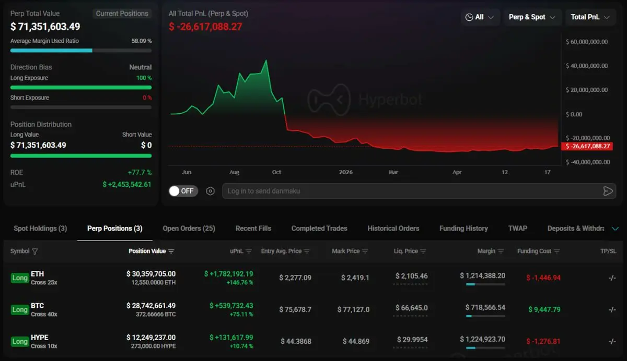Switch to Recent Fills tab
627x361 pixels.
click(x=253, y=228)
